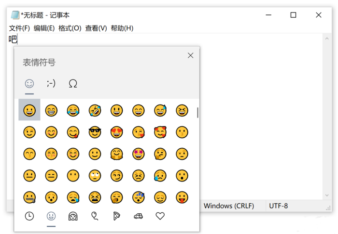Open the 格式(O) menu

pos(70,28)
